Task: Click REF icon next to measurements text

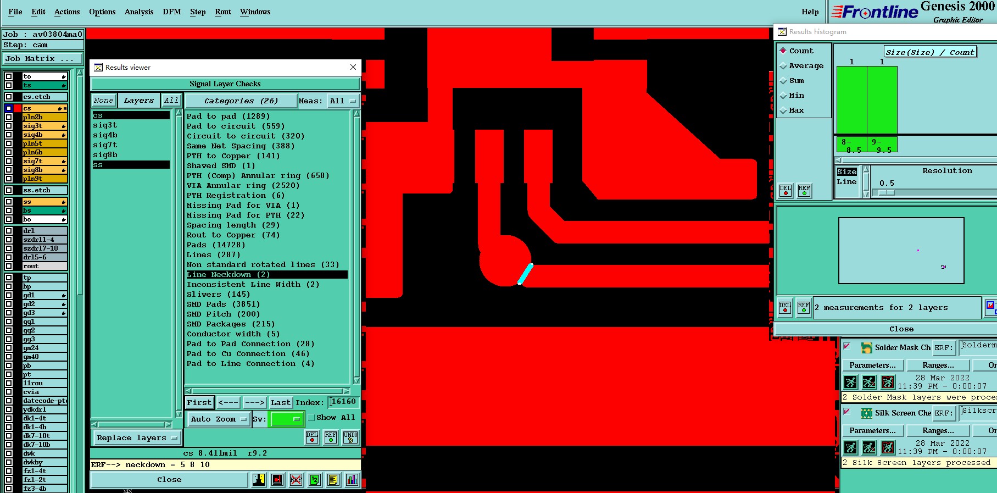Action: pyautogui.click(x=804, y=308)
